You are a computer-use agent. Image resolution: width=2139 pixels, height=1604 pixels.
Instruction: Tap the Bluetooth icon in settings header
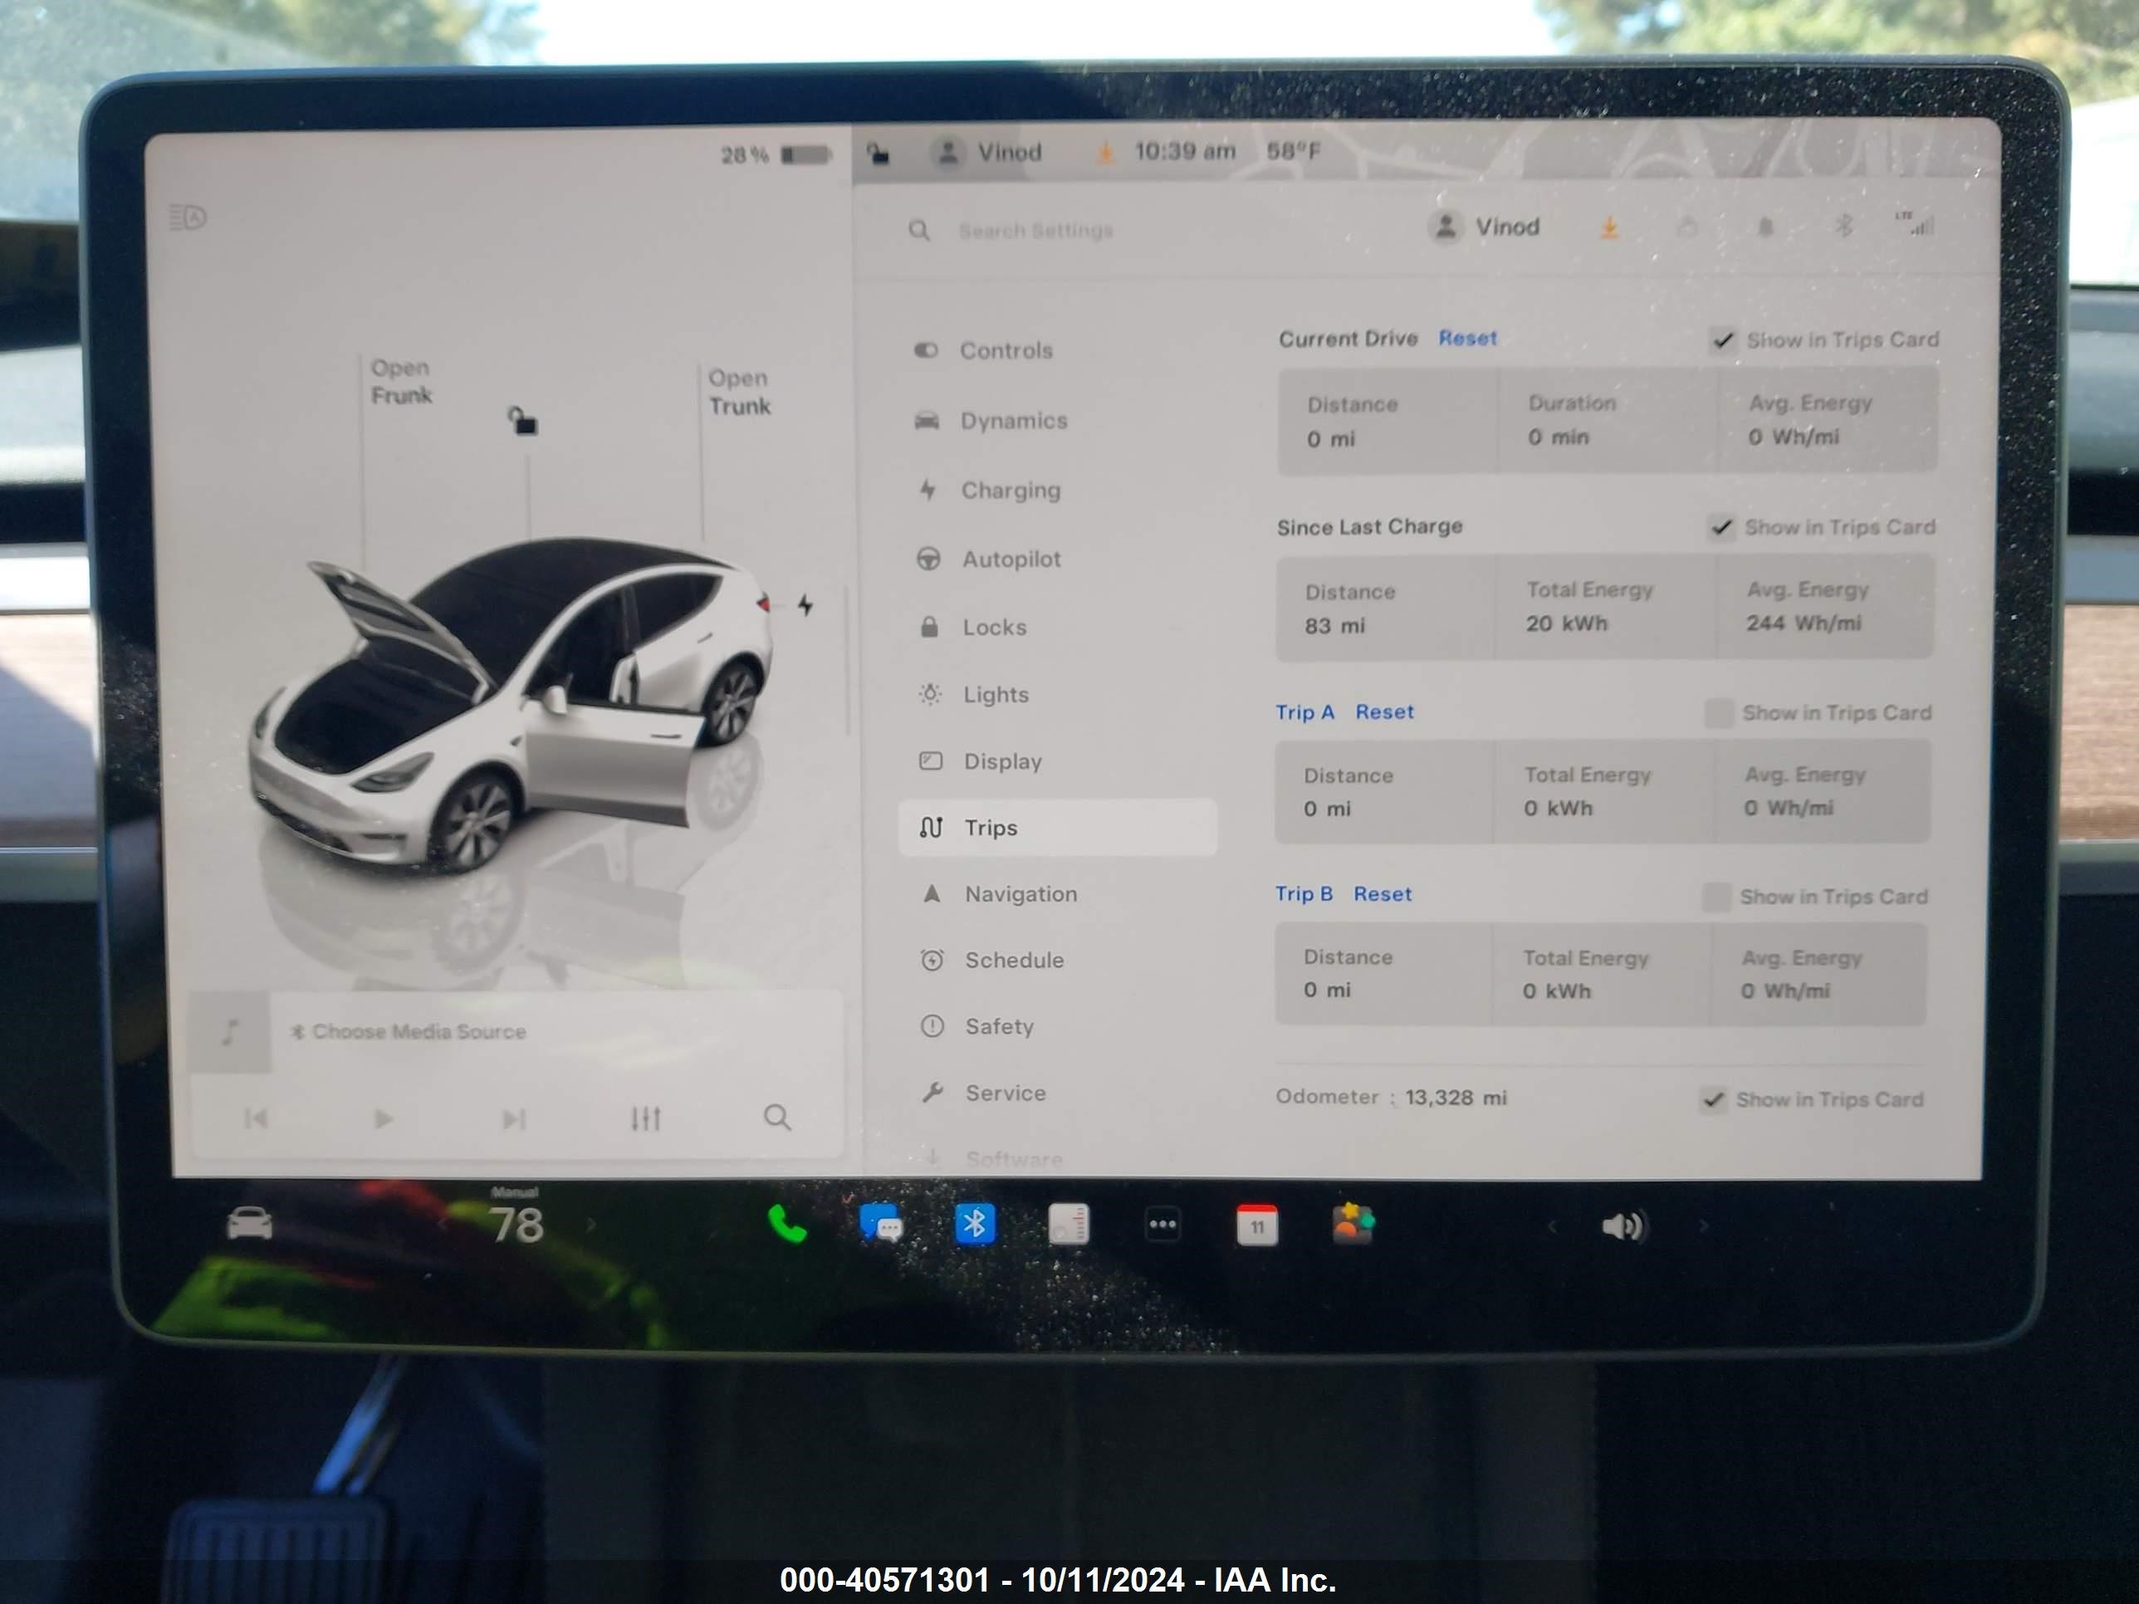1843,227
